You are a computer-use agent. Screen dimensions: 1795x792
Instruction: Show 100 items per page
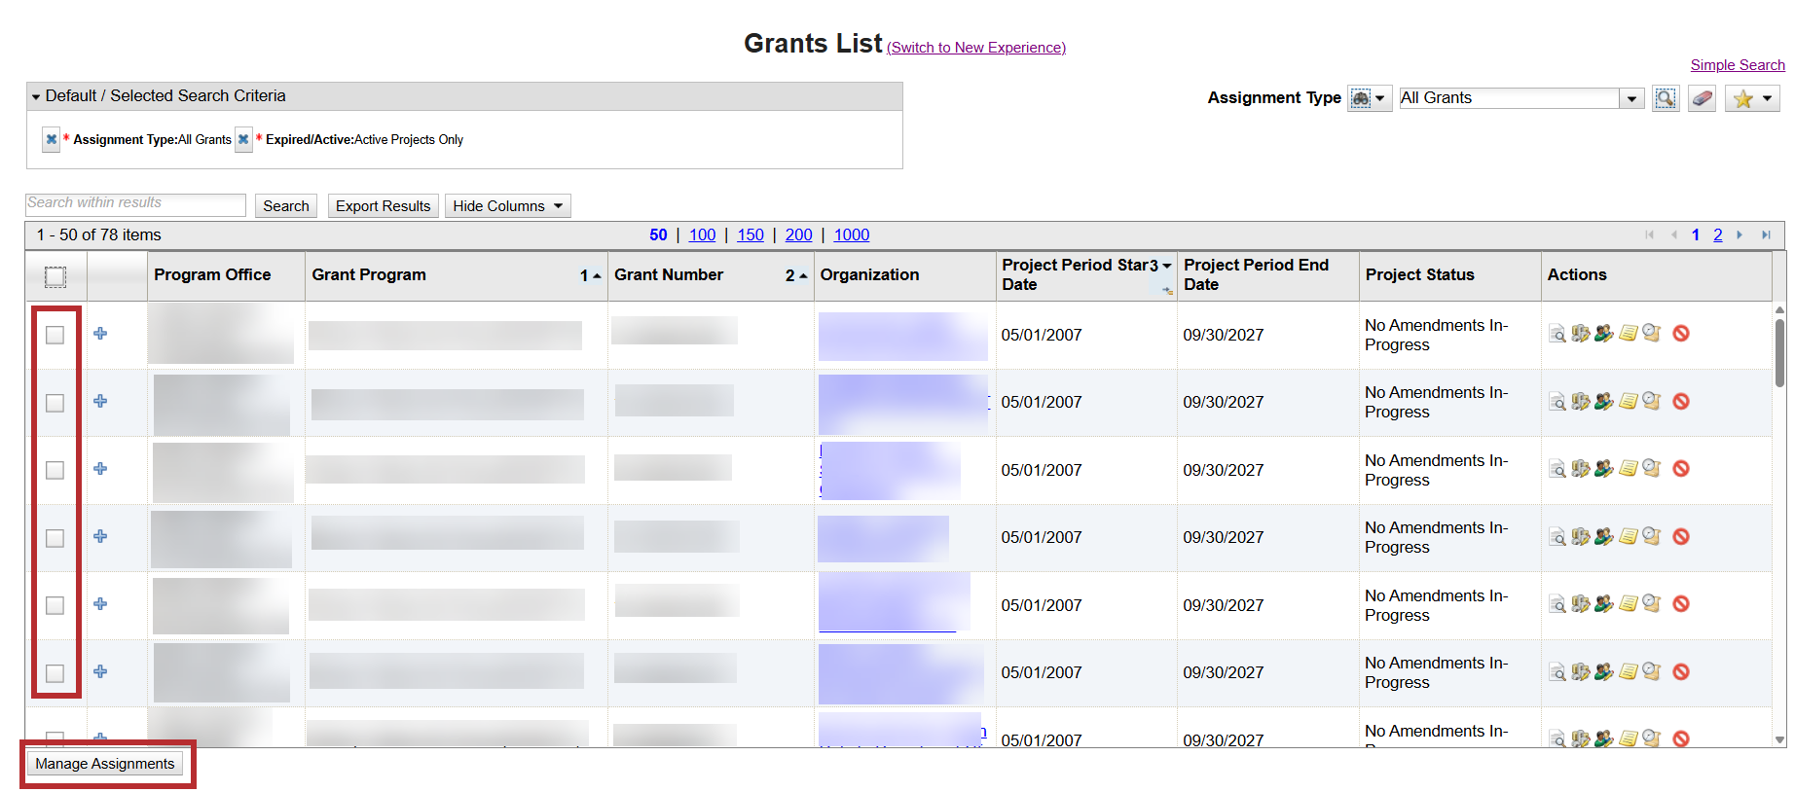click(x=702, y=234)
